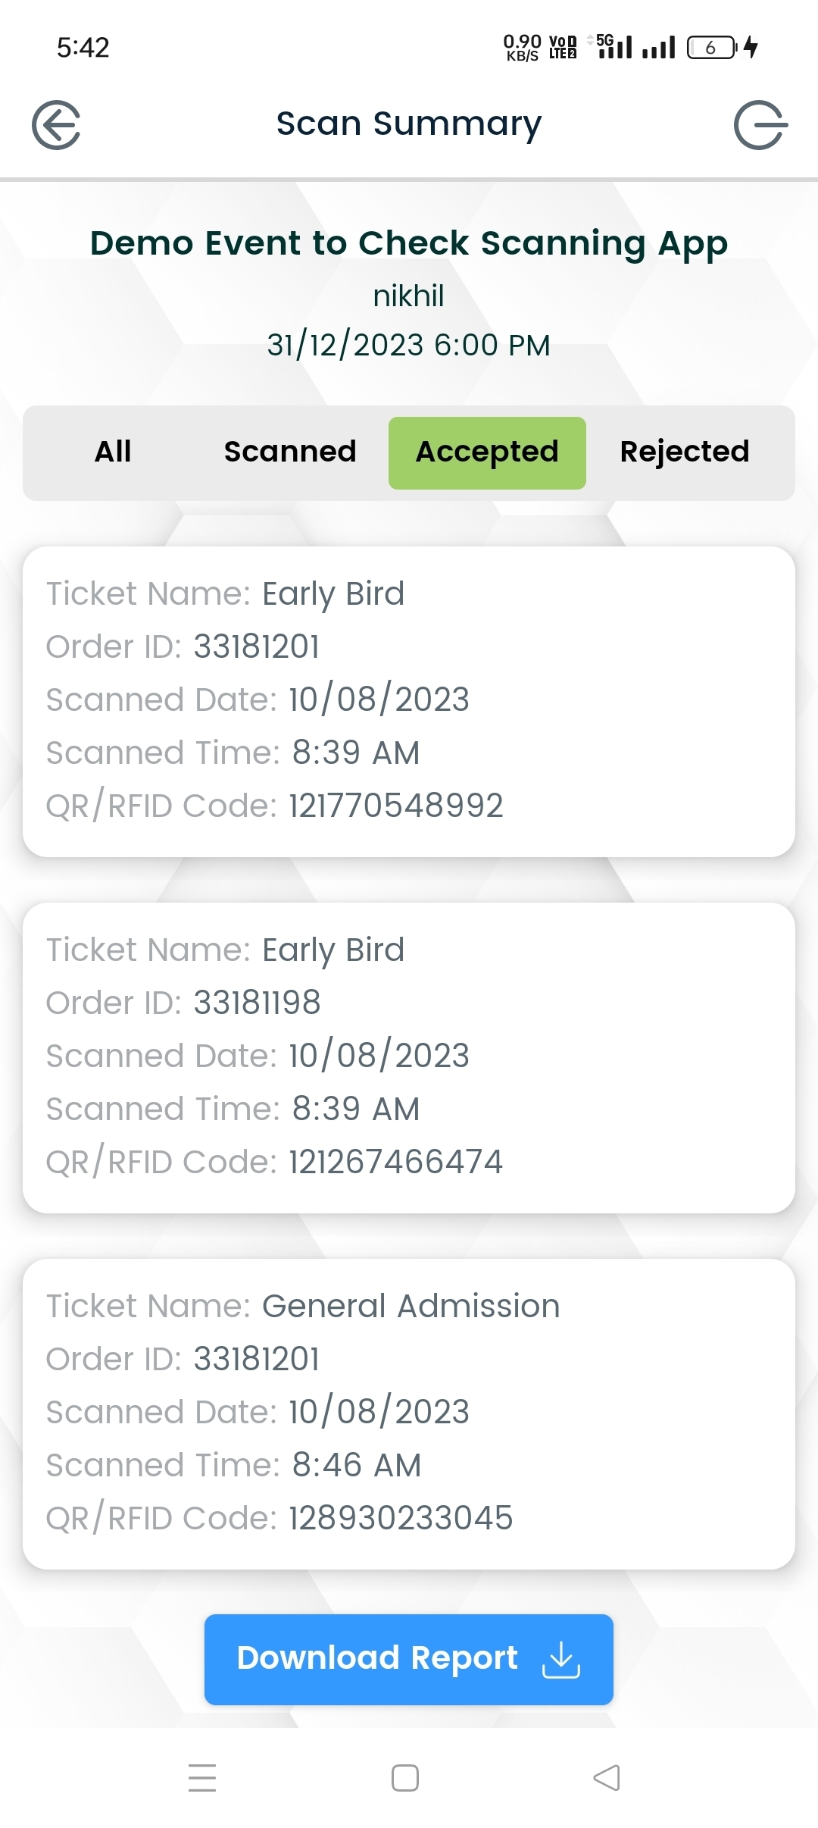
Task: Tap the battery status icon
Action: 711,48
